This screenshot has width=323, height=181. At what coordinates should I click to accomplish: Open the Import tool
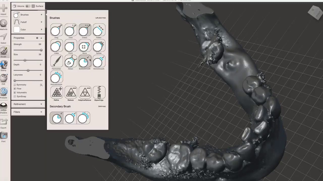(4, 10)
